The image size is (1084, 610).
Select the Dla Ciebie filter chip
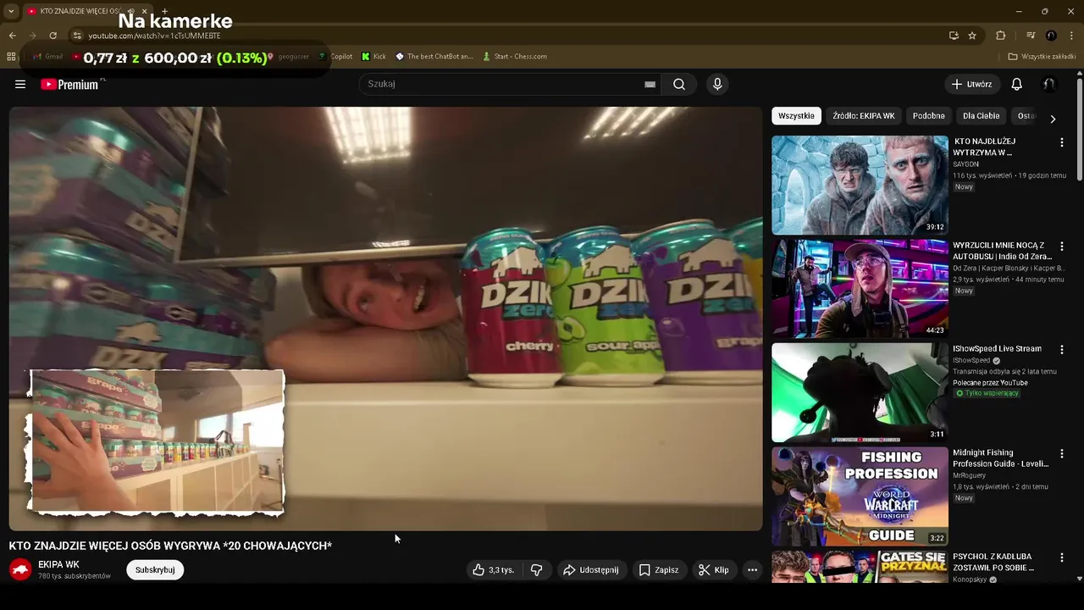click(x=981, y=116)
